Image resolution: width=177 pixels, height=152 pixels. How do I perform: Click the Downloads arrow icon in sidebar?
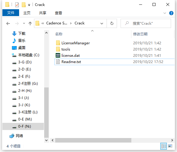[14, 34]
